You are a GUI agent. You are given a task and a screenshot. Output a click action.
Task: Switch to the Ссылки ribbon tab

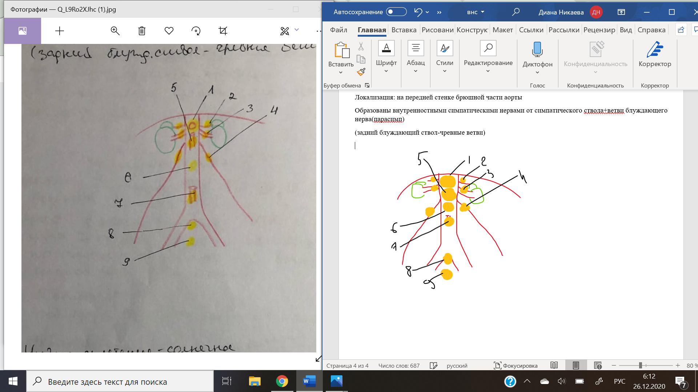(x=531, y=30)
